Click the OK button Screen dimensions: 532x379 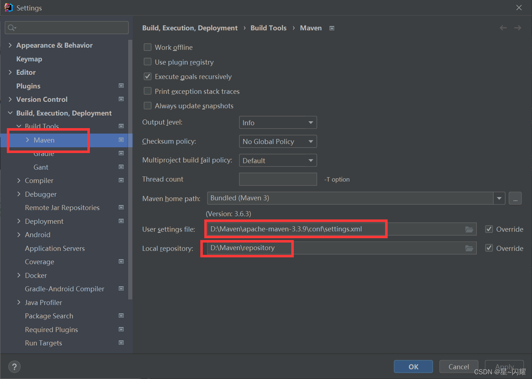[x=413, y=367]
